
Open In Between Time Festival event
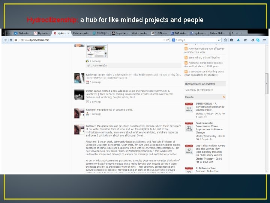(207, 170)
